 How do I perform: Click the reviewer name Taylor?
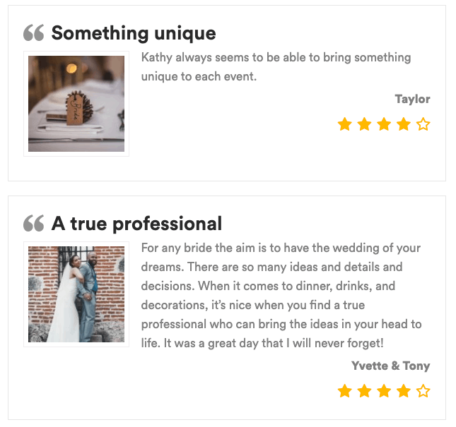tap(412, 99)
